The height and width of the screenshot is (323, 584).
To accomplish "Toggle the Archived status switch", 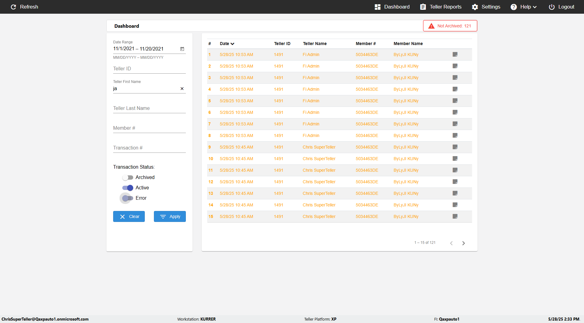I will pyautogui.click(x=128, y=177).
